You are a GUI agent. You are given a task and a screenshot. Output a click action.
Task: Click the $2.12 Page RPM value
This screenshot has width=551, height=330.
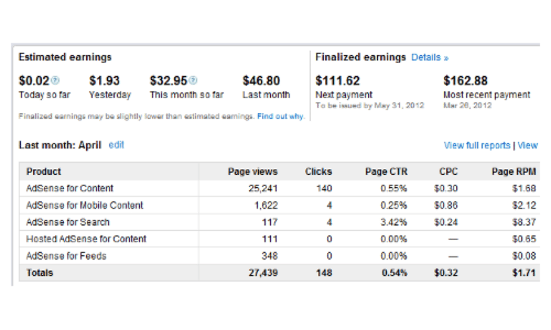pyautogui.click(x=524, y=205)
